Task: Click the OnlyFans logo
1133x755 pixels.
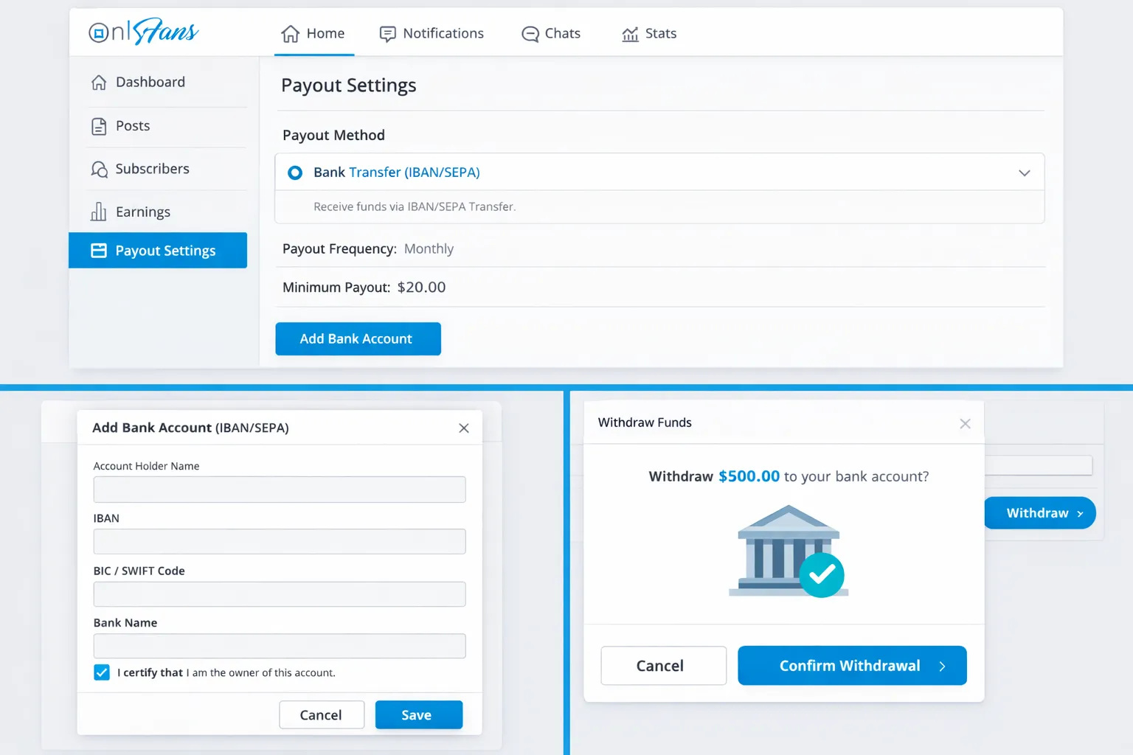Action: [143, 32]
